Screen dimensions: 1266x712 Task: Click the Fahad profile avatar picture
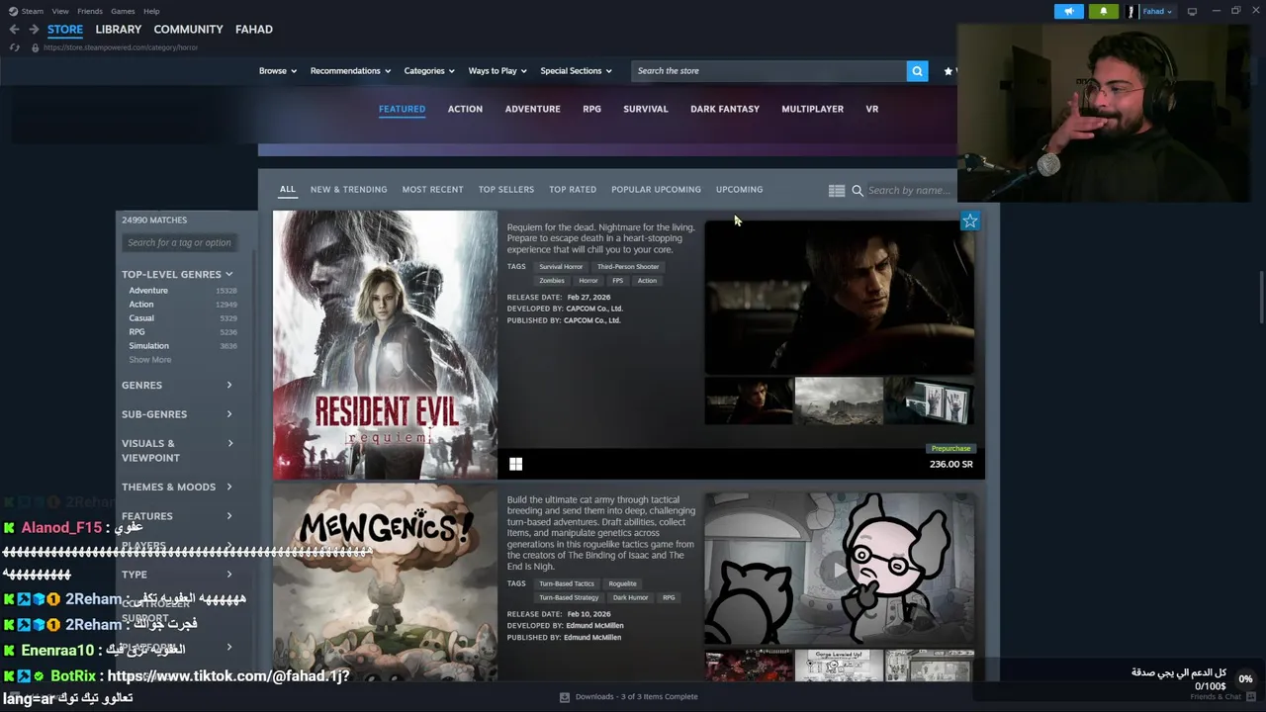(x=1131, y=11)
